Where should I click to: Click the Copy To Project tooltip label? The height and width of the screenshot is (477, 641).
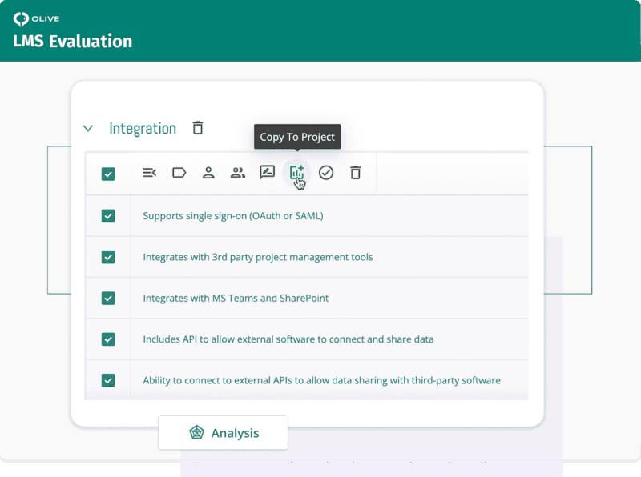click(x=296, y=137)
